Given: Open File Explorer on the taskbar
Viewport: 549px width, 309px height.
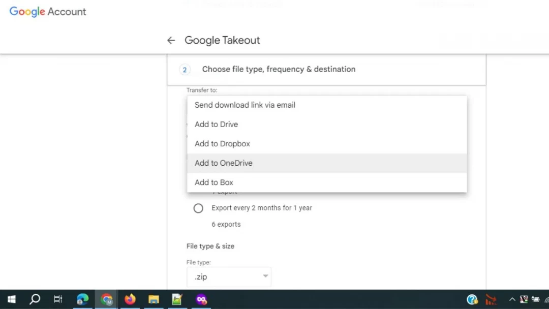Looking at the screenshot, I should tap(154, 299).
